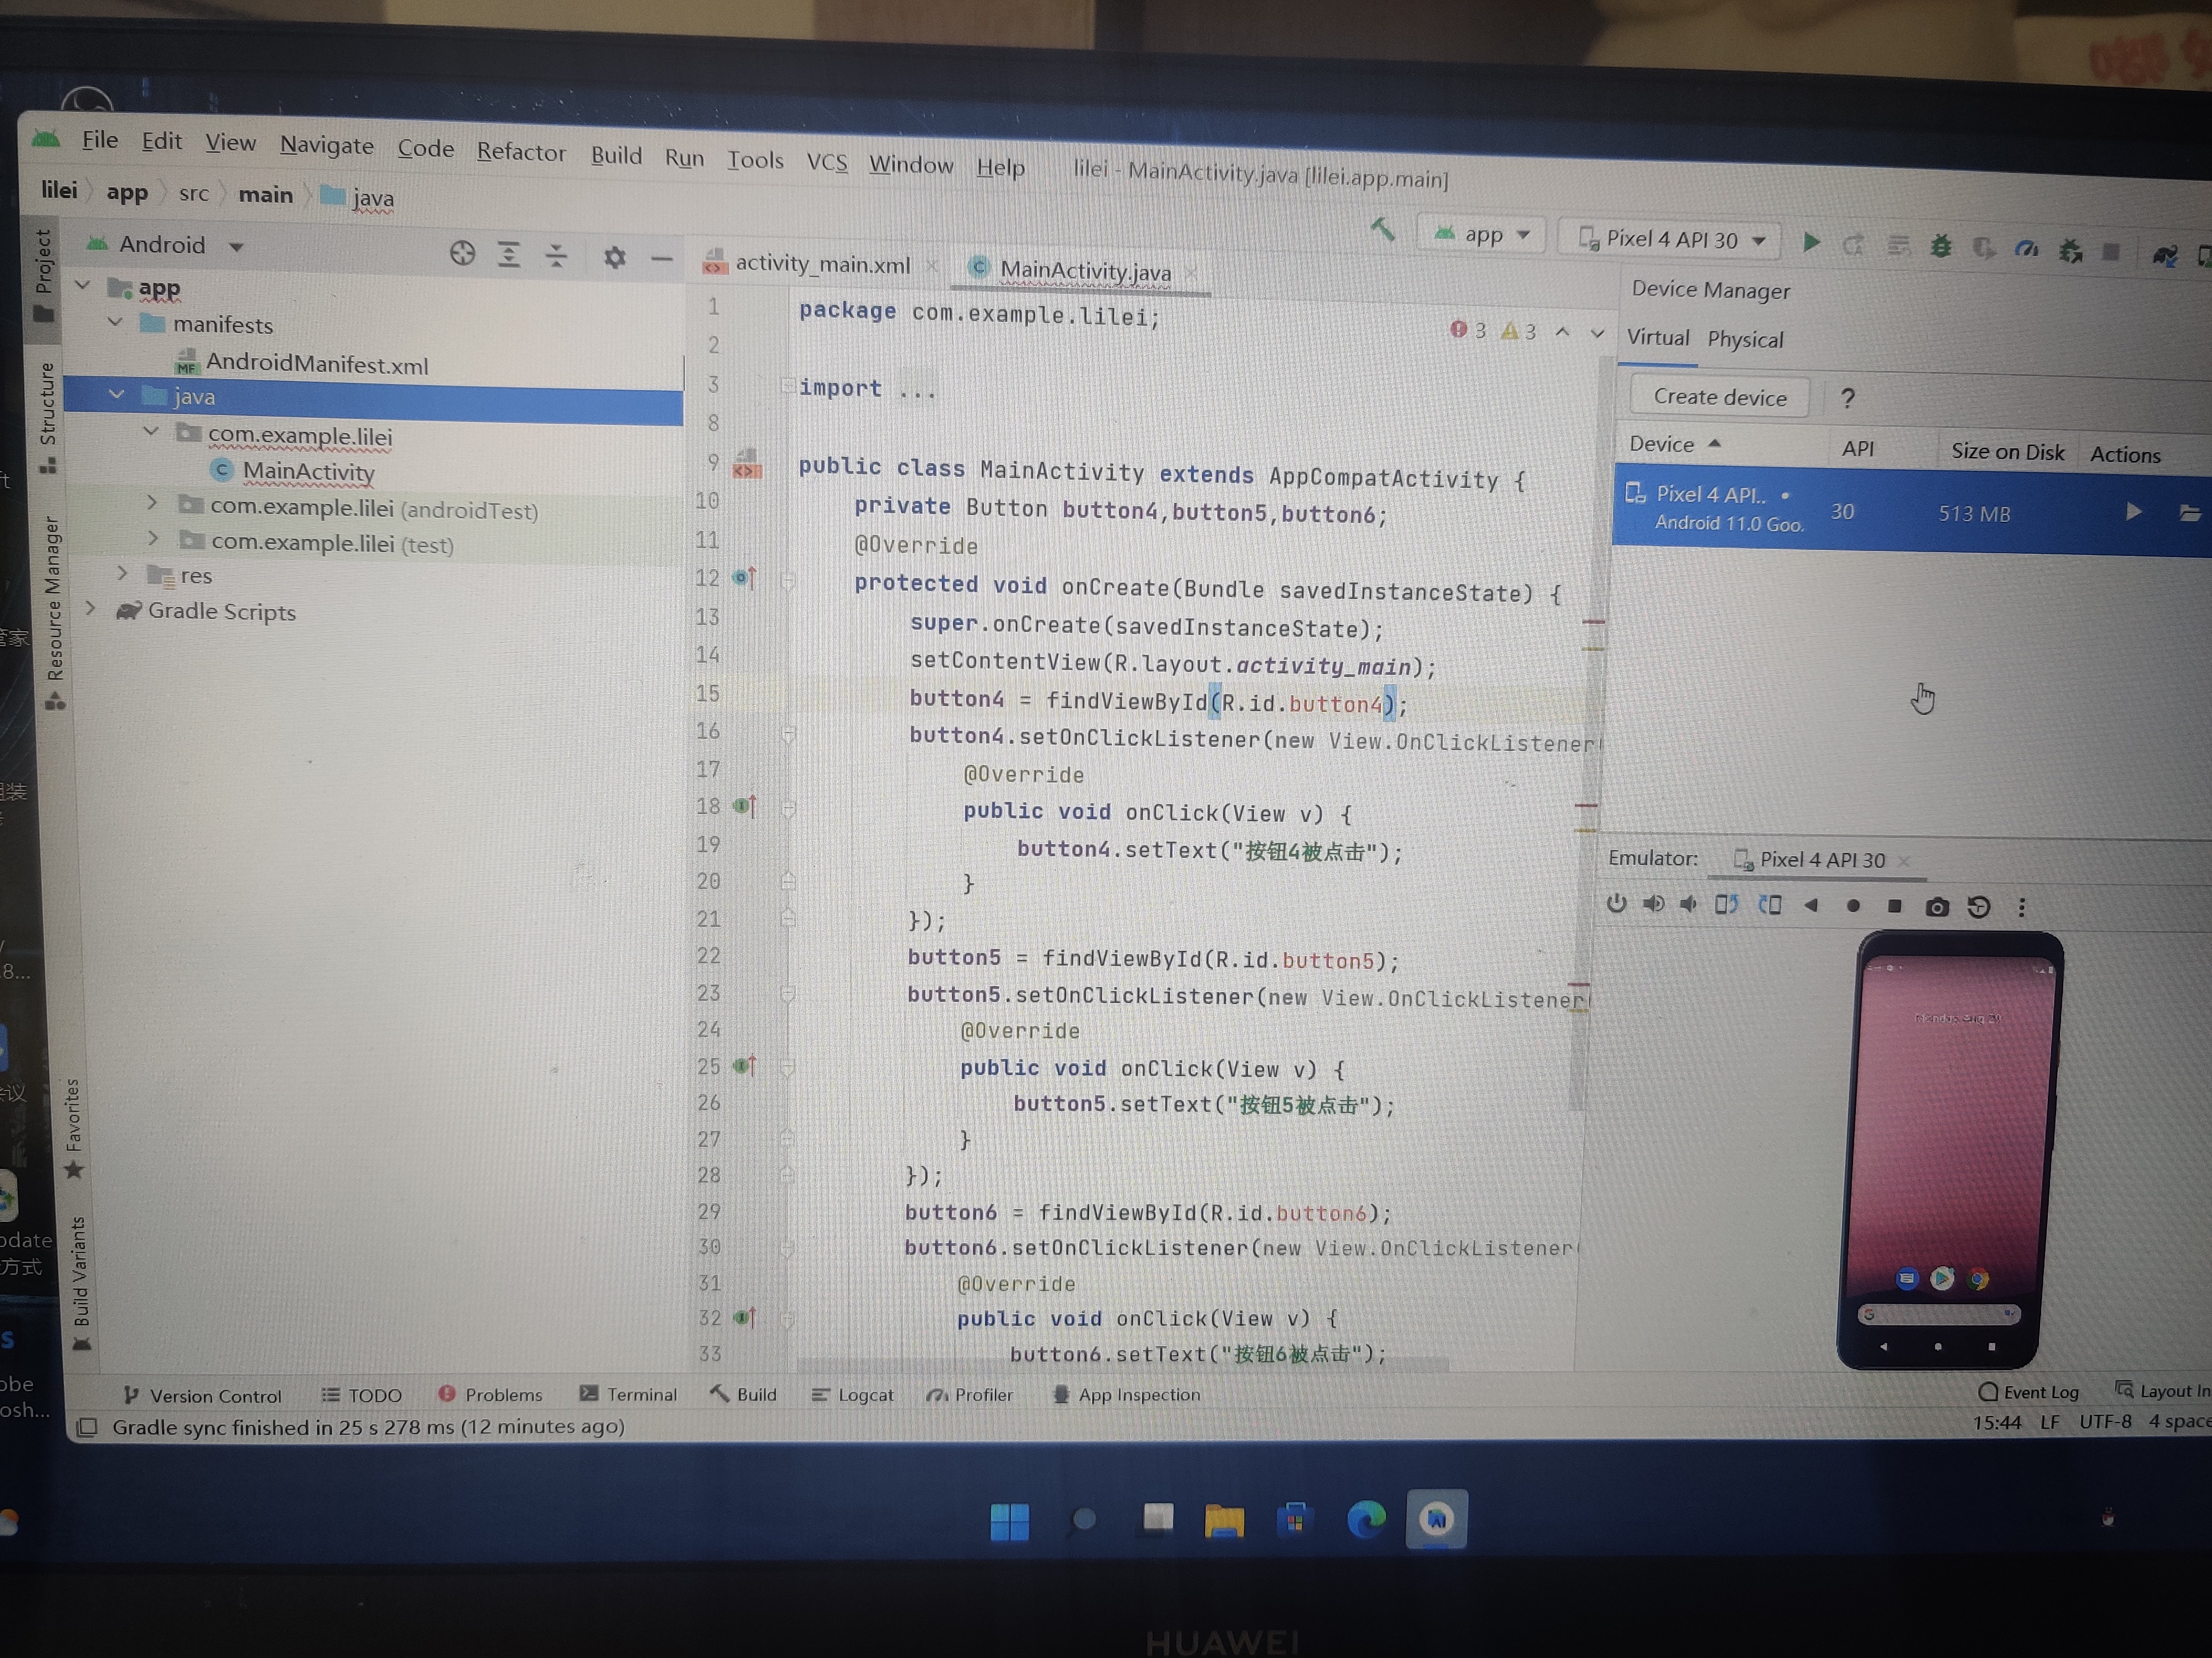The height and width of the screenshot is (1658, 2212).
Task: Open the File menu
Action: (100, 140)
